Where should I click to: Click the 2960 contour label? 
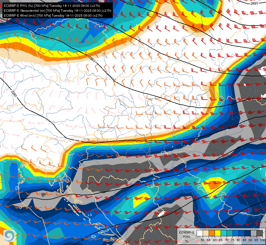92,59
